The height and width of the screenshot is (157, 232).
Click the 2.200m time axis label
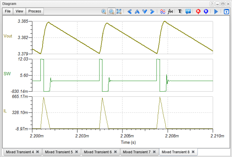(37, 136)
